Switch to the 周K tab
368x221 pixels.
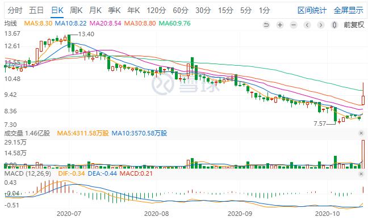76,10
